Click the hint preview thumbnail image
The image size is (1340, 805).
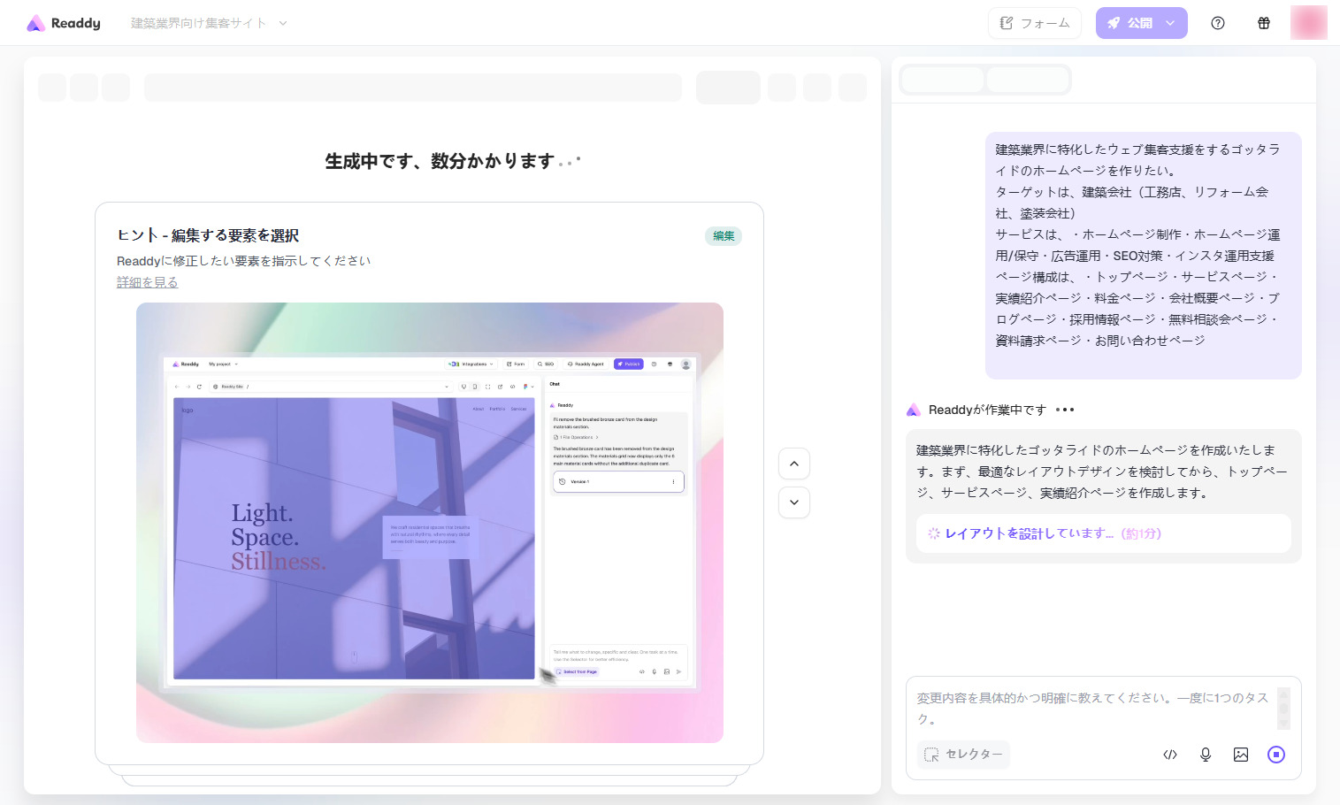pyautogui.click(x=429, y=522)
